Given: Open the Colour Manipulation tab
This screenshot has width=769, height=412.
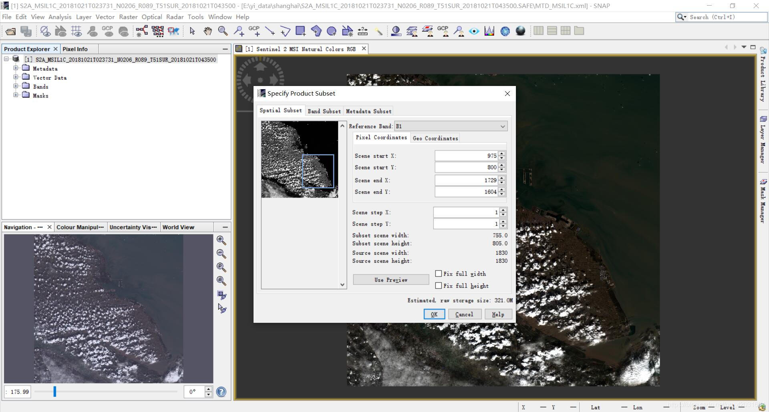Looking at the screenshot, I should click(80, 227).
